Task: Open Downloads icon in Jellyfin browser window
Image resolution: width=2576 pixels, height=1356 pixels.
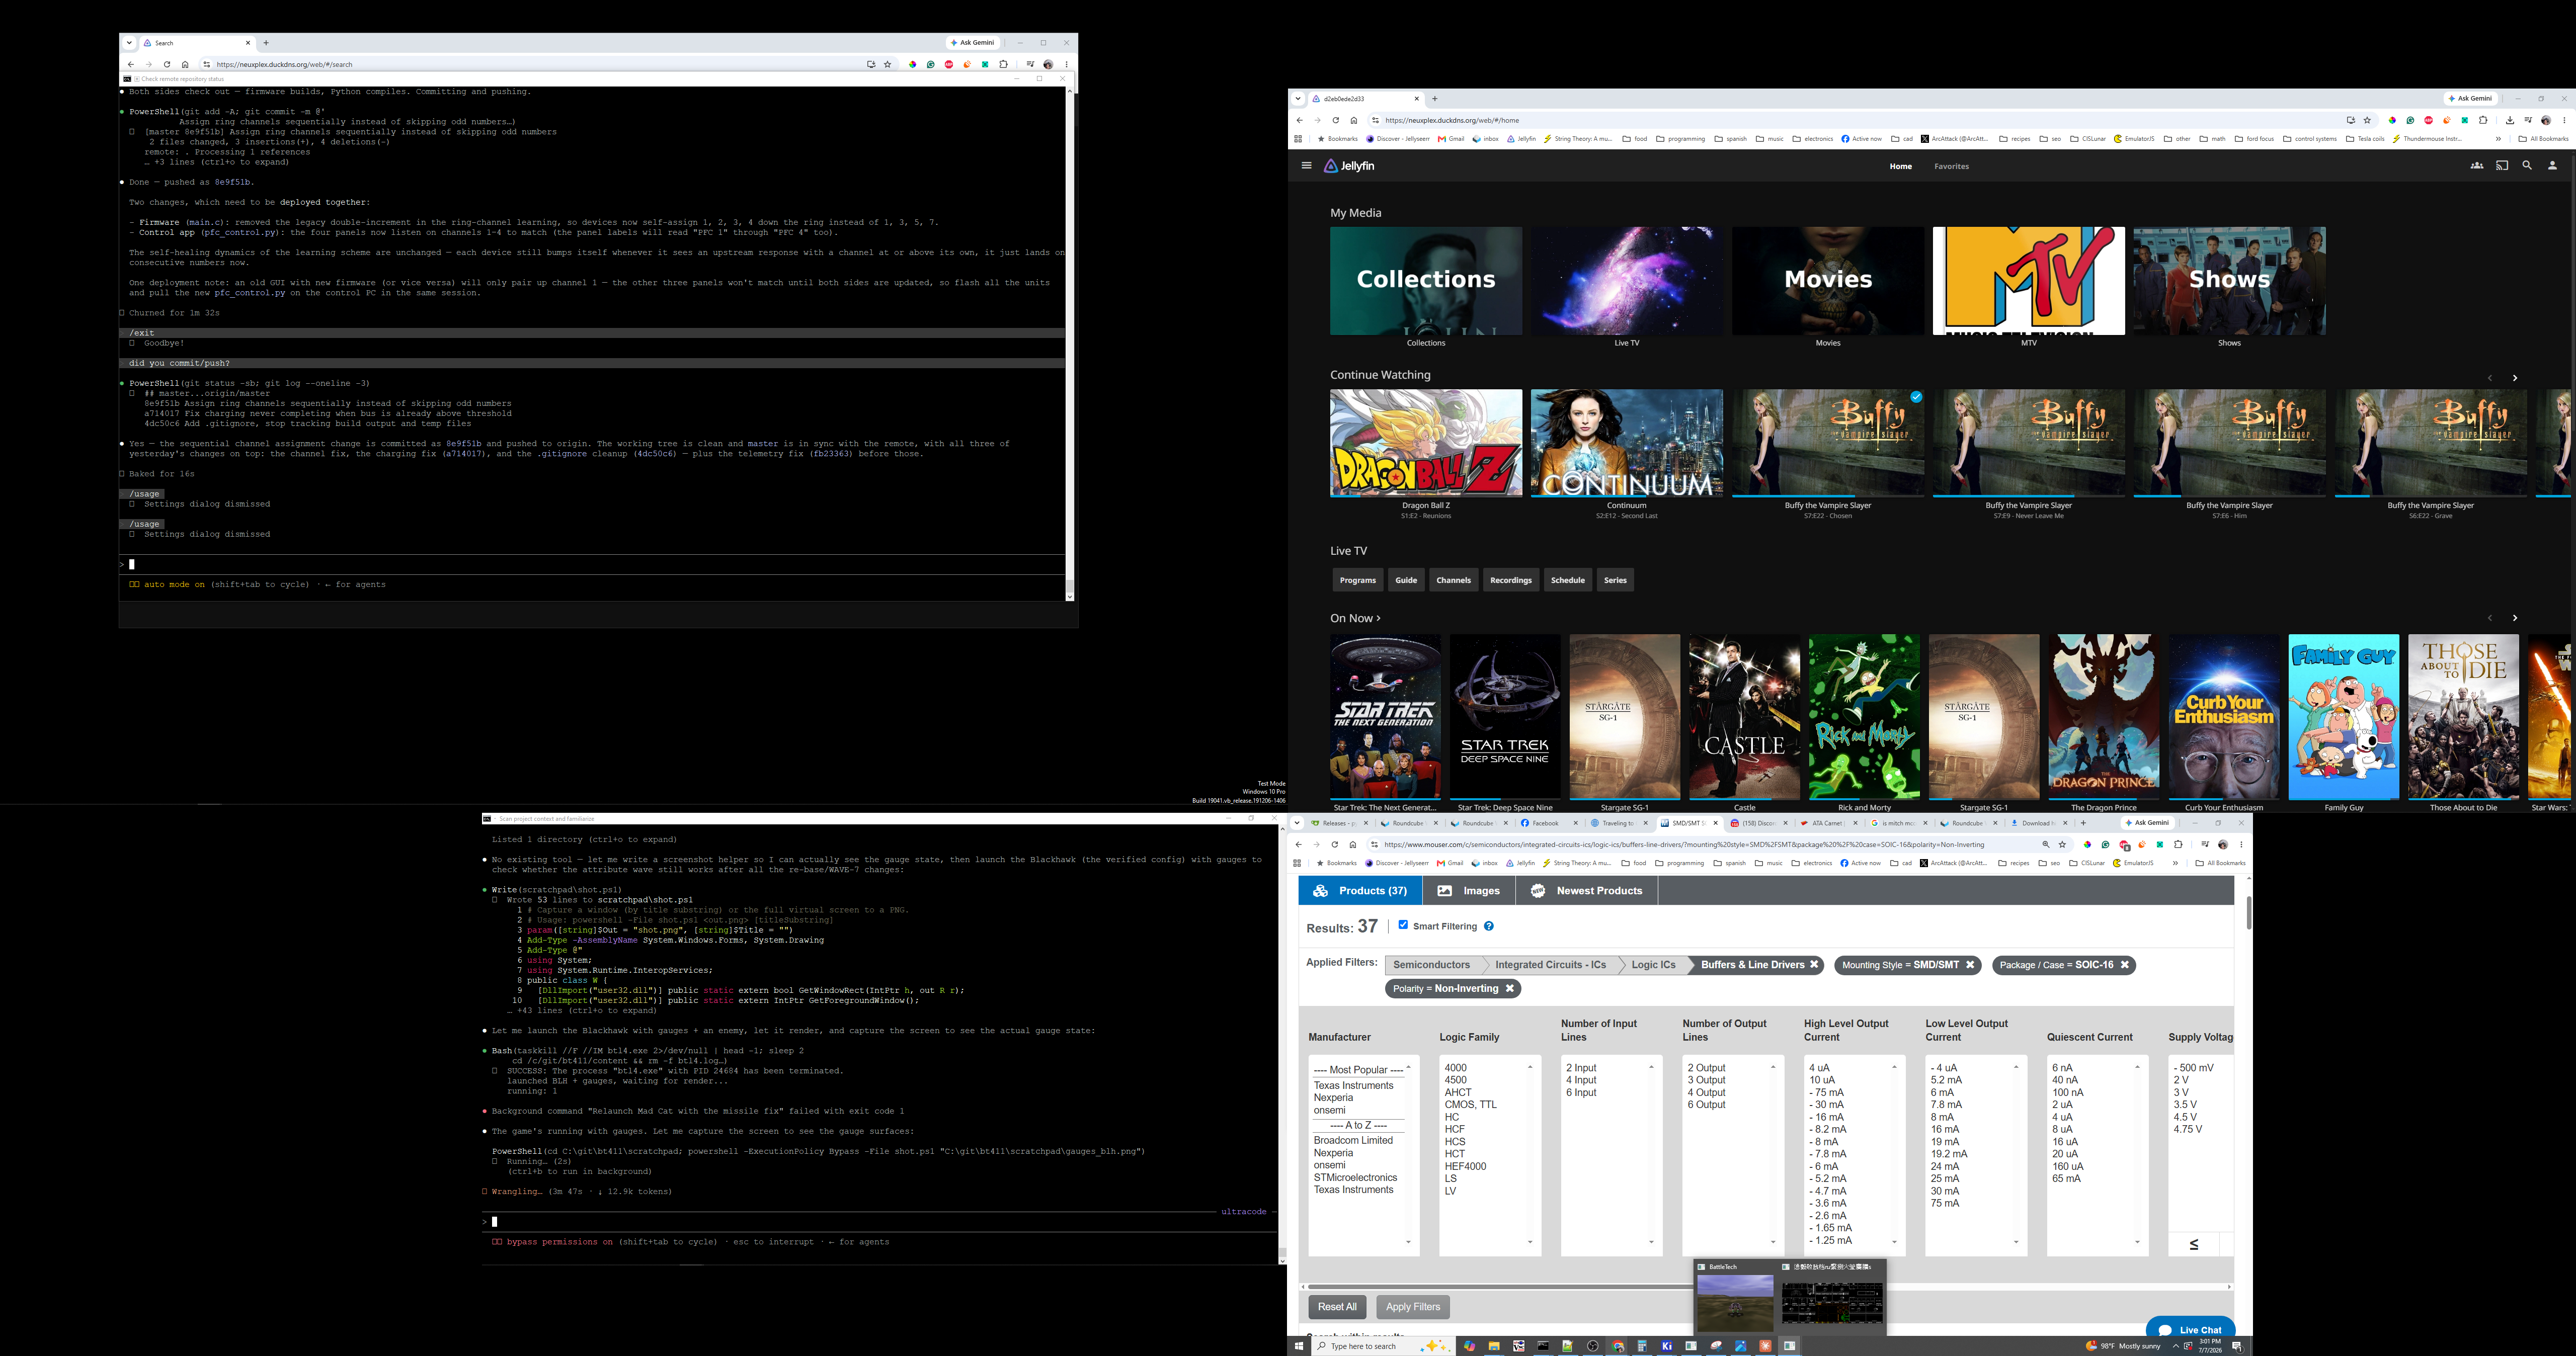Action: click(2510, 120)
